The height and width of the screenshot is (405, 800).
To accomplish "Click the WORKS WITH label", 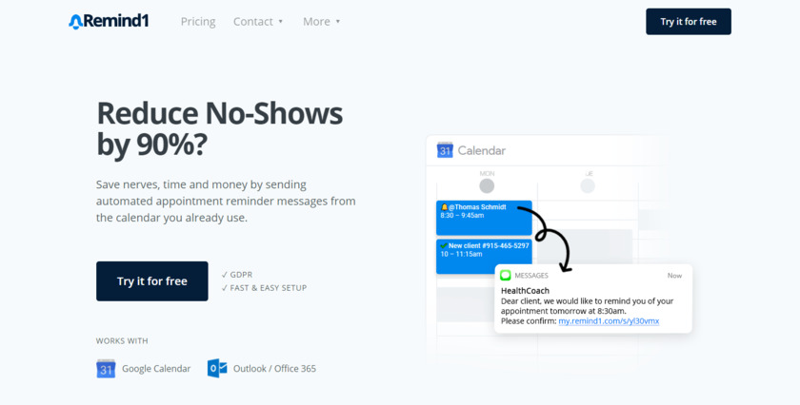I will [122, 340].
